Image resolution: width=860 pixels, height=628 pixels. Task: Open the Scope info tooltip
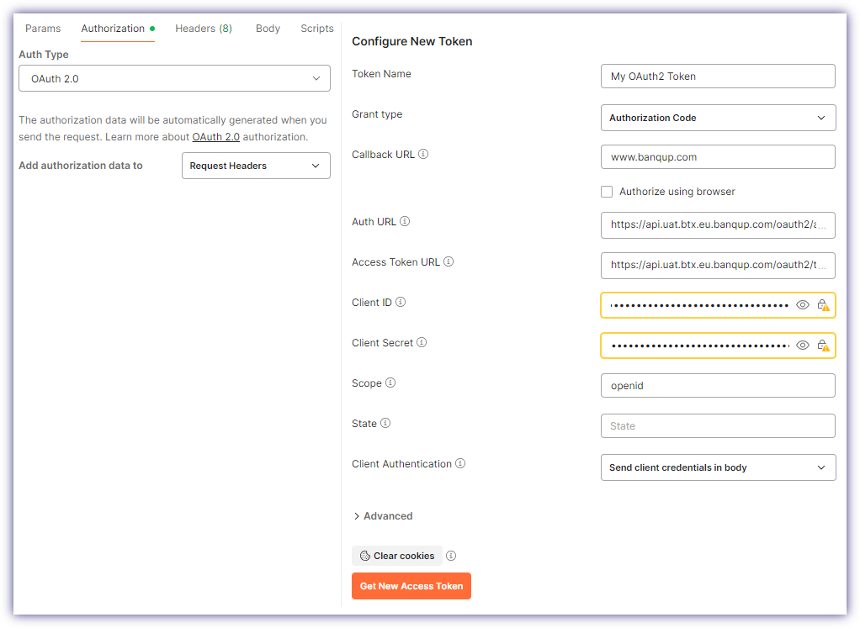click(x=391, y=383)
